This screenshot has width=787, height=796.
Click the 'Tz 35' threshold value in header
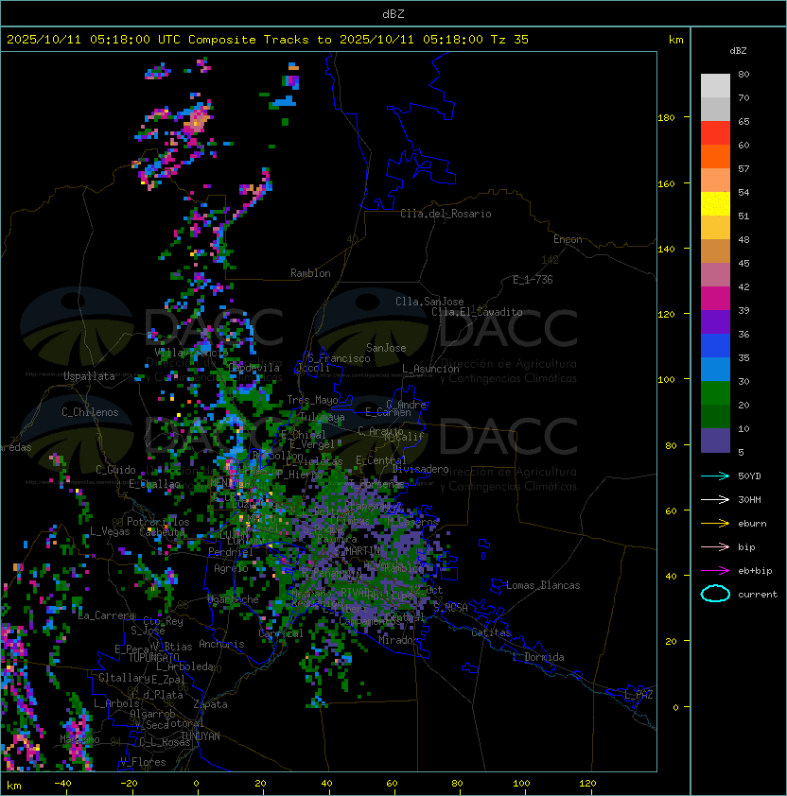click(x=510, y=40)
